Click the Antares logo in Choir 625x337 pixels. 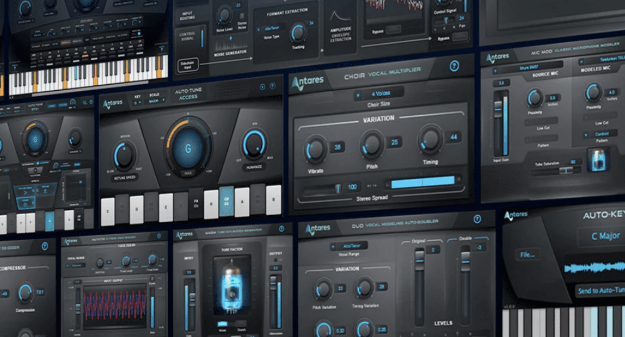(x=307, y=82)
